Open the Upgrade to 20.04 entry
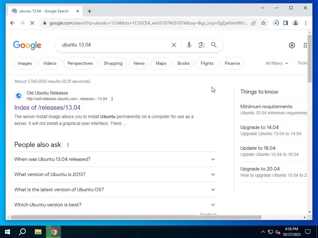 click(x=274, y=172)
